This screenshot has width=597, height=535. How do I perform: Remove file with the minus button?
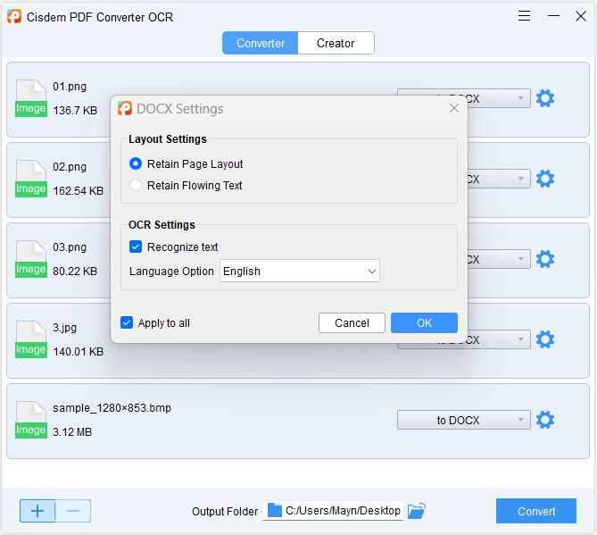pos(73,511)
